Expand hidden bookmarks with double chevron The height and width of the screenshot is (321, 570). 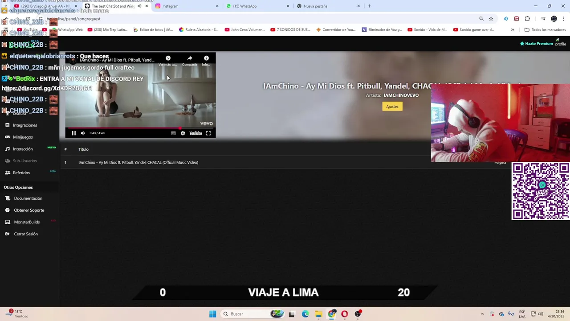pos(513,30)
